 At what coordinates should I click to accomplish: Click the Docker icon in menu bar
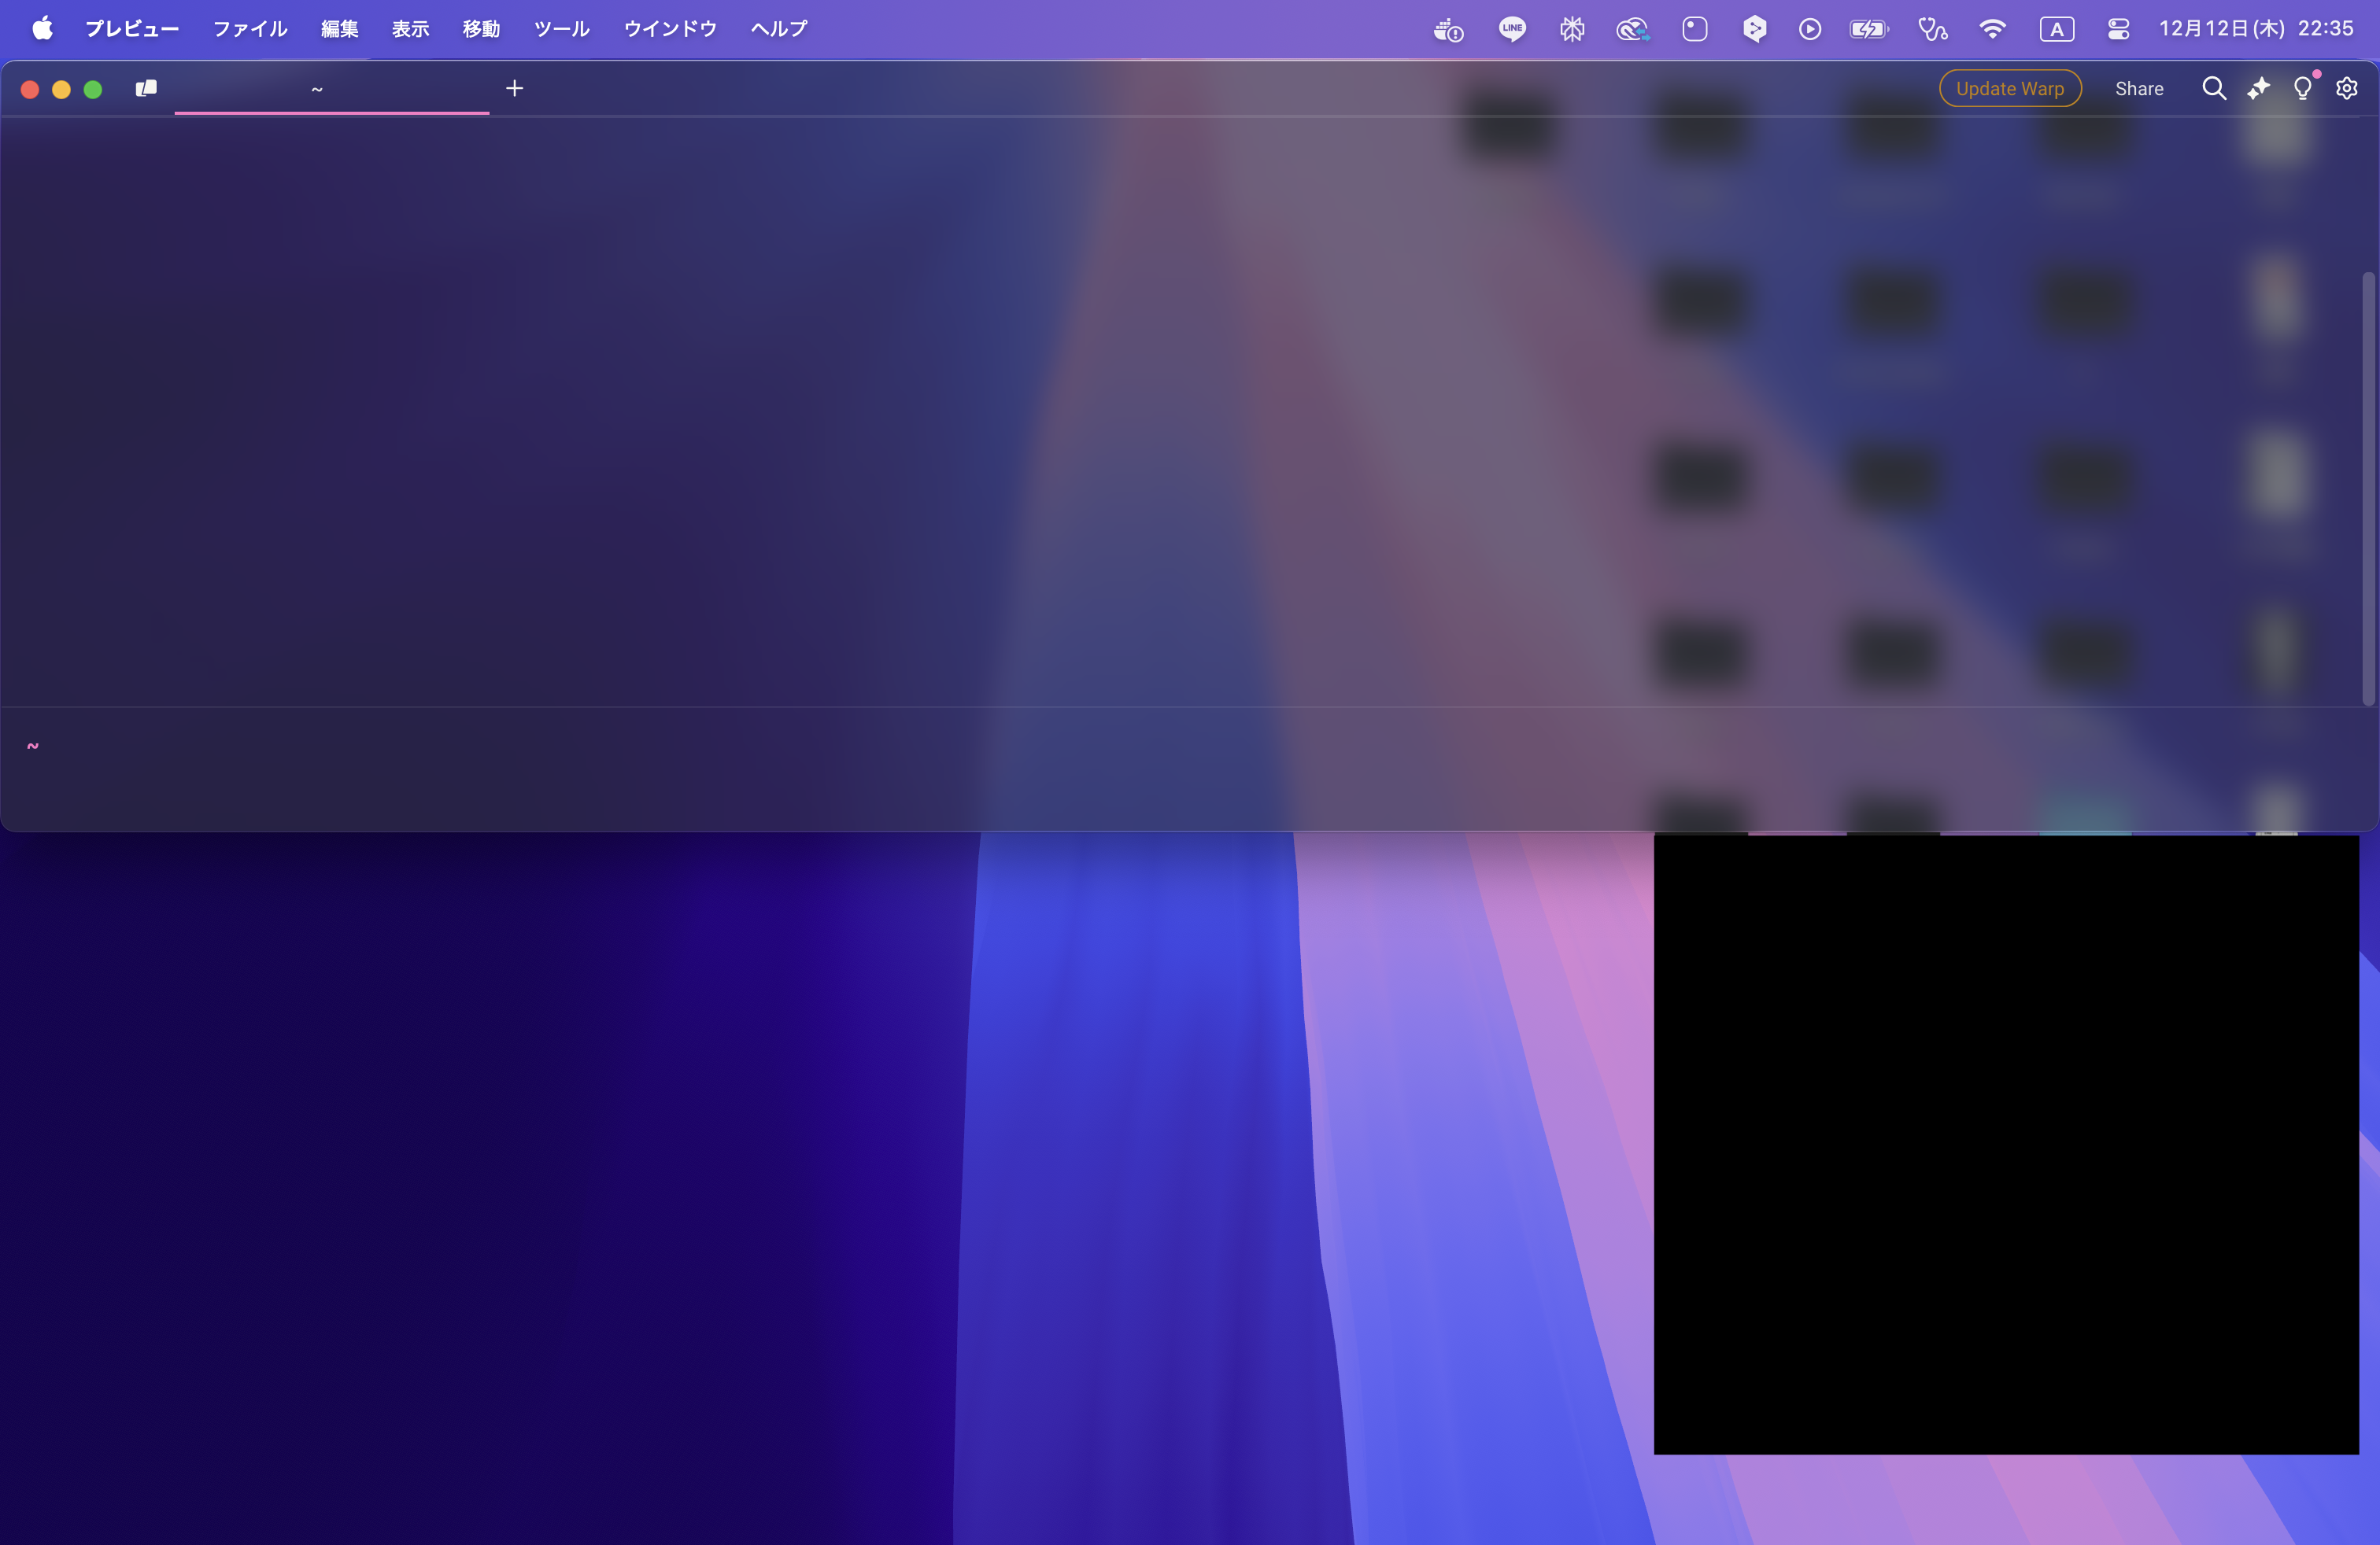coord(1447,30)
